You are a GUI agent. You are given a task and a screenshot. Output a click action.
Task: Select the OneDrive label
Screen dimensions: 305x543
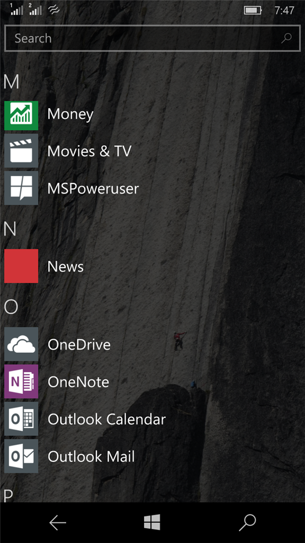pyautogui.click(x=79, y=345)
